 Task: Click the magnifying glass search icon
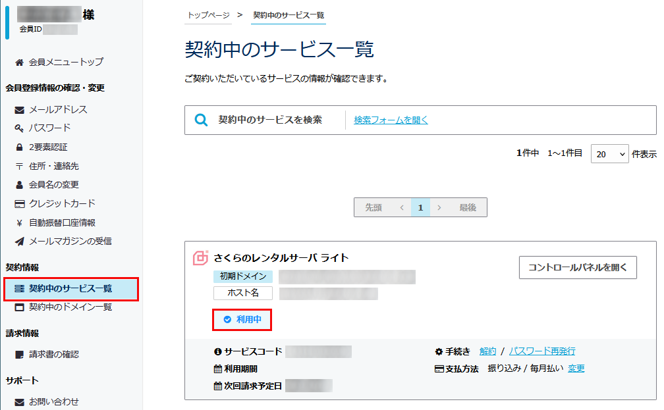[x=202, y=120]
